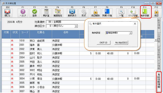Run 再計算 recalculation icon
The image size is (163, 93).
tap(46, 13)
